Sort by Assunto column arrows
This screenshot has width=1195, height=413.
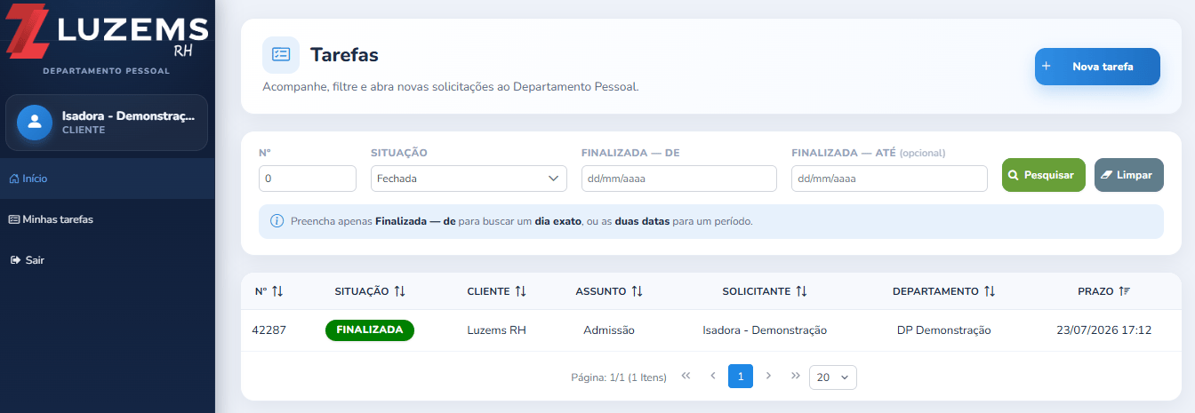point(637,291)
